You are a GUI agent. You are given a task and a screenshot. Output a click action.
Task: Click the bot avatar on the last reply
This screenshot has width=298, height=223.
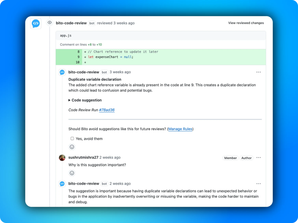click(x=62, y=184)
